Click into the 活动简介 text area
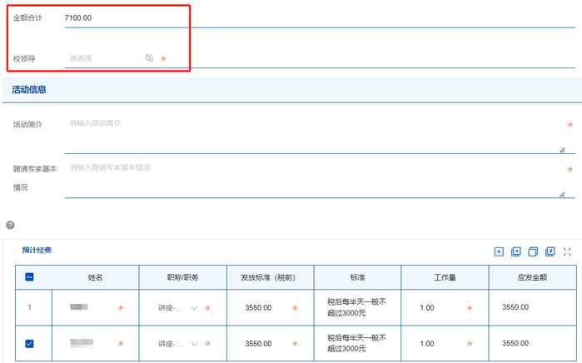Viewport: 582px width, 363px height. tap(312, 133)
